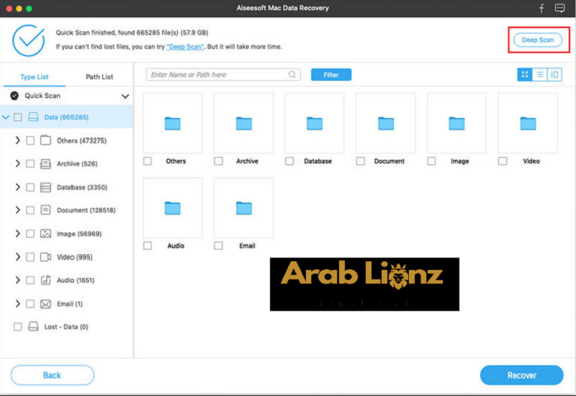The height and width of the screenshot is (396, 576).
Task: Click the Others folder icon in tree
Action: (45, 140)
